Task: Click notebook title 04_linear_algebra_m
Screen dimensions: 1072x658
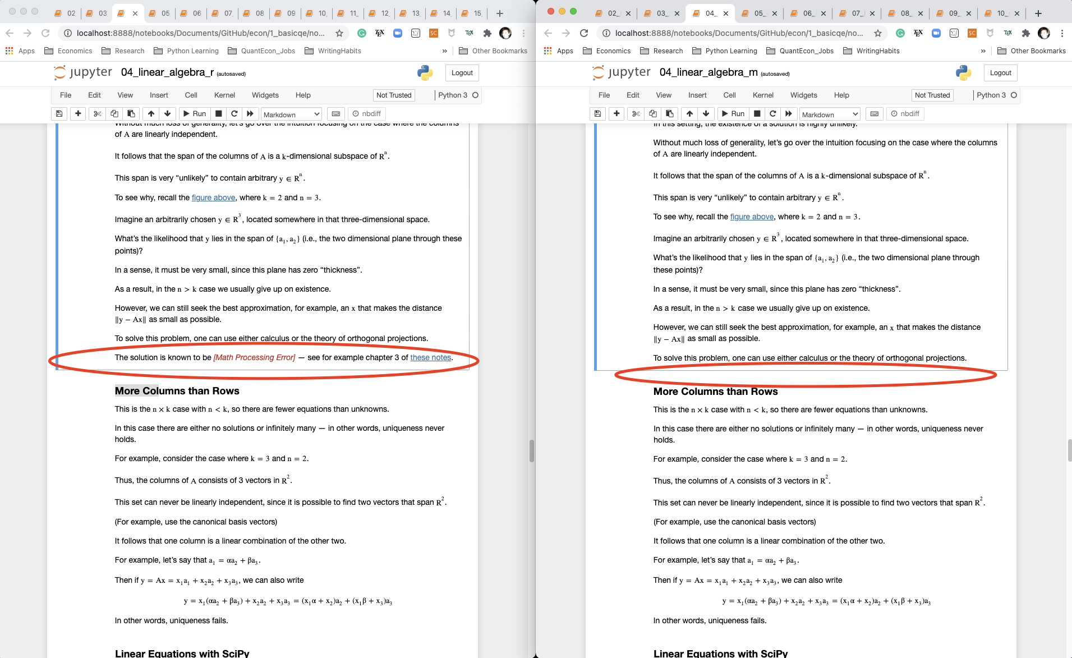Action: 708,72
